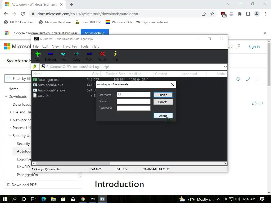Click the Add button in 7-Zip toolbar
The width and height of the screenshot is (271, 203).
click(38, 56)
